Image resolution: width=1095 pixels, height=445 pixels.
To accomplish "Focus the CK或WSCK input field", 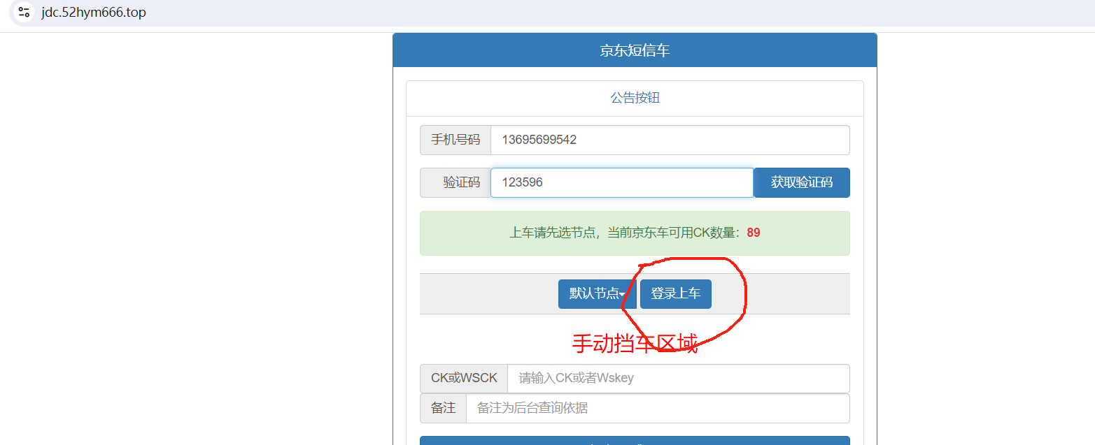I will pyautogui.click(x=678, y=379).
